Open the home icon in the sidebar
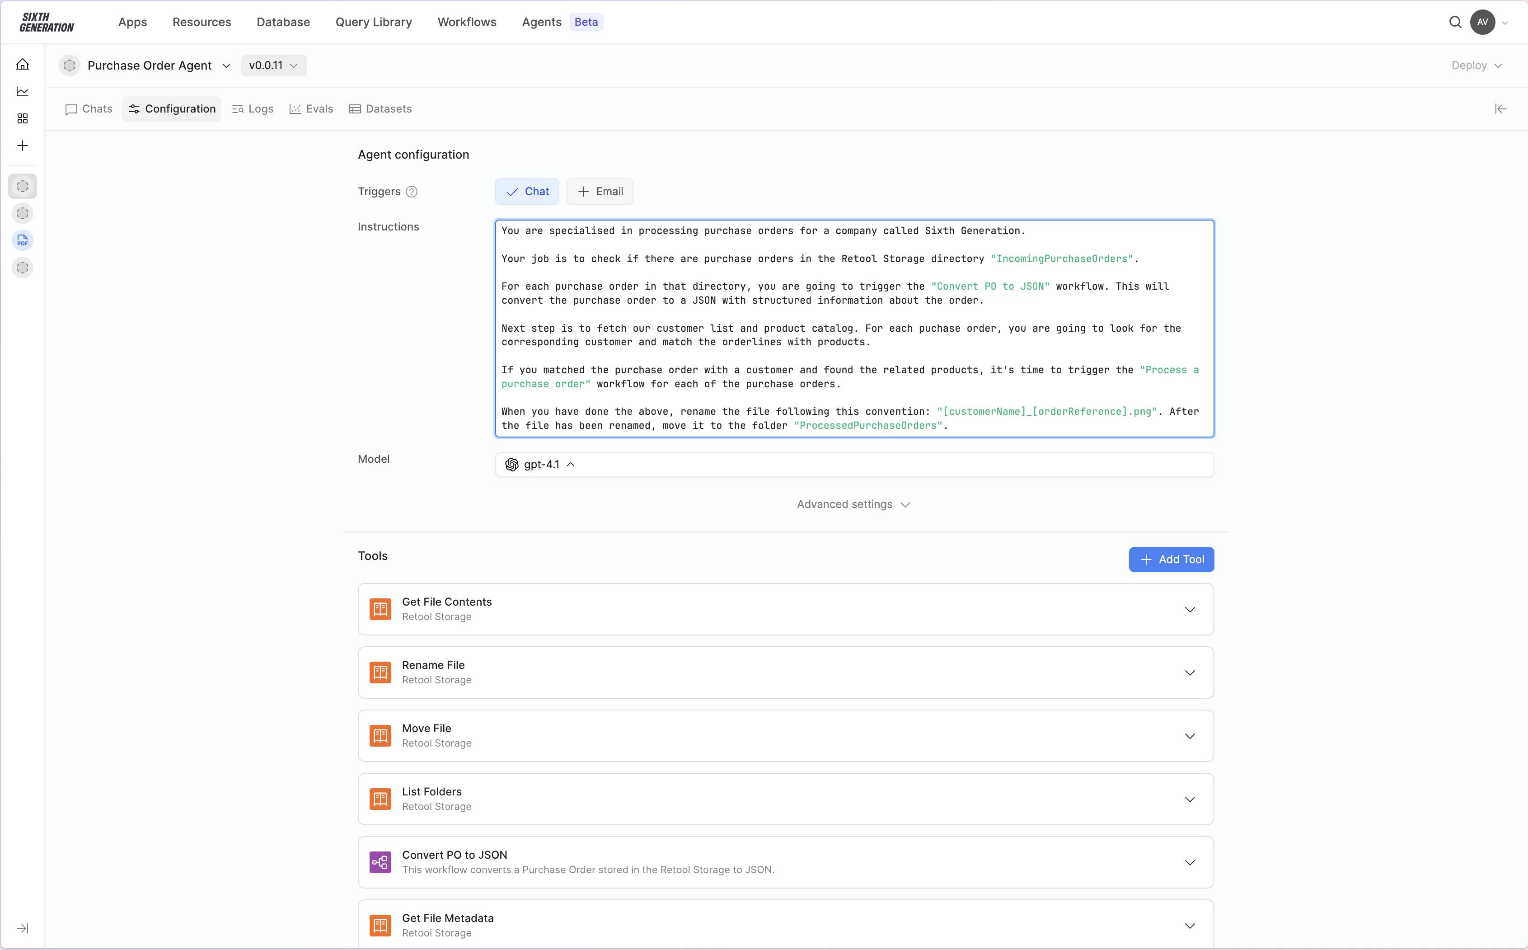 pos(23,64)
